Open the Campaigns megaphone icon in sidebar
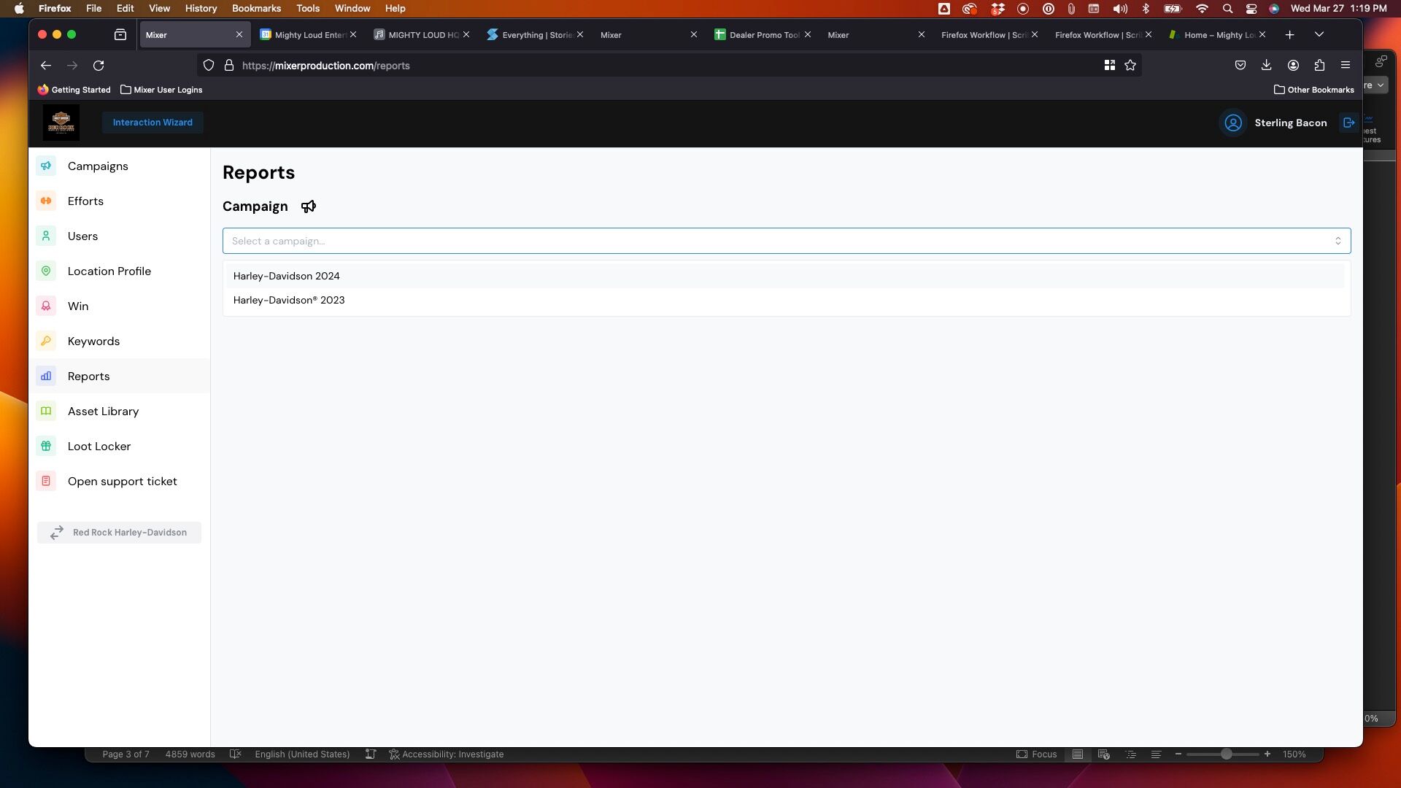1401x788 pixels. (x=46, y=166)
